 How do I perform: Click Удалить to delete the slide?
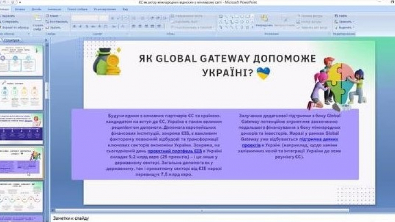(53, 27)
